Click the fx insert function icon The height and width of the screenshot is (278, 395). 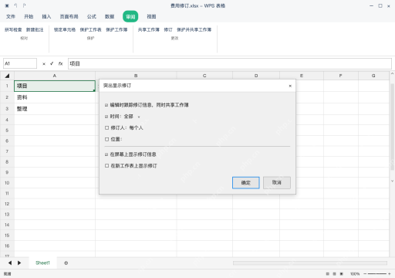point(60,63)
